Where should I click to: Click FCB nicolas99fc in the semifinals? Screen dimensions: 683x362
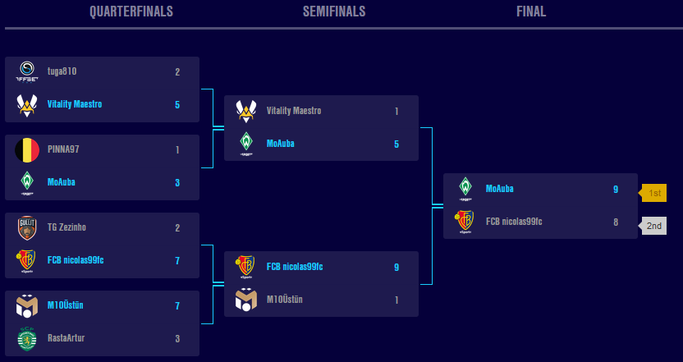pyautogui.click(x=295, y=267)
